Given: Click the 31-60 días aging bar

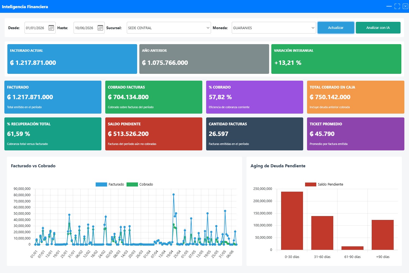Looking at the screenshot, I should pos(322,233).
